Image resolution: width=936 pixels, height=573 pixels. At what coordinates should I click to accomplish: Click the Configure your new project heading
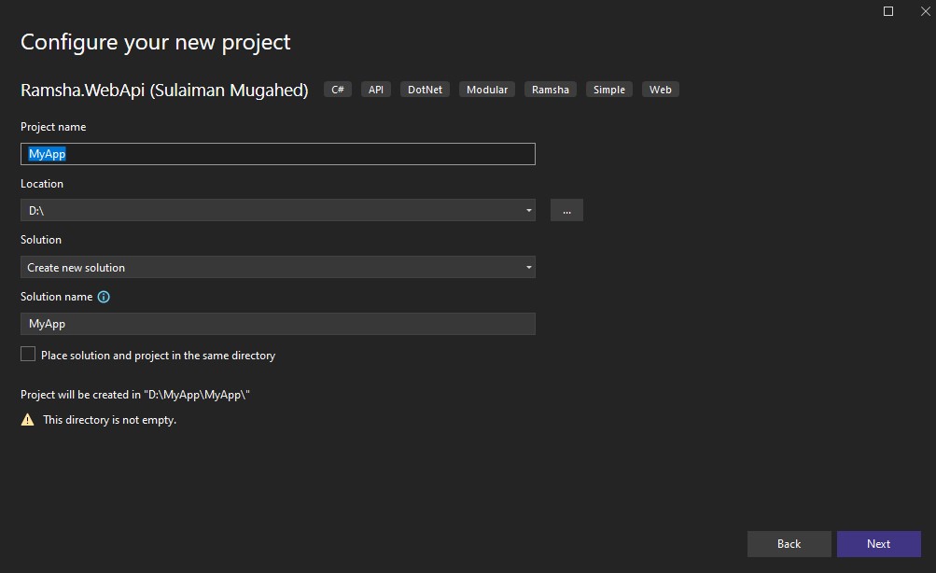tap(155, 42)
